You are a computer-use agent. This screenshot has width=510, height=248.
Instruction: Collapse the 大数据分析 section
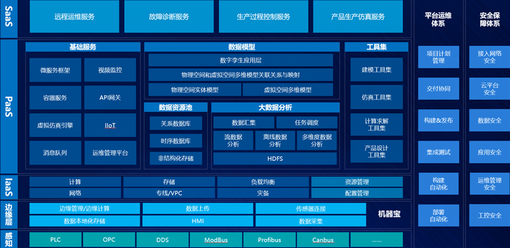tap(275, 107)
